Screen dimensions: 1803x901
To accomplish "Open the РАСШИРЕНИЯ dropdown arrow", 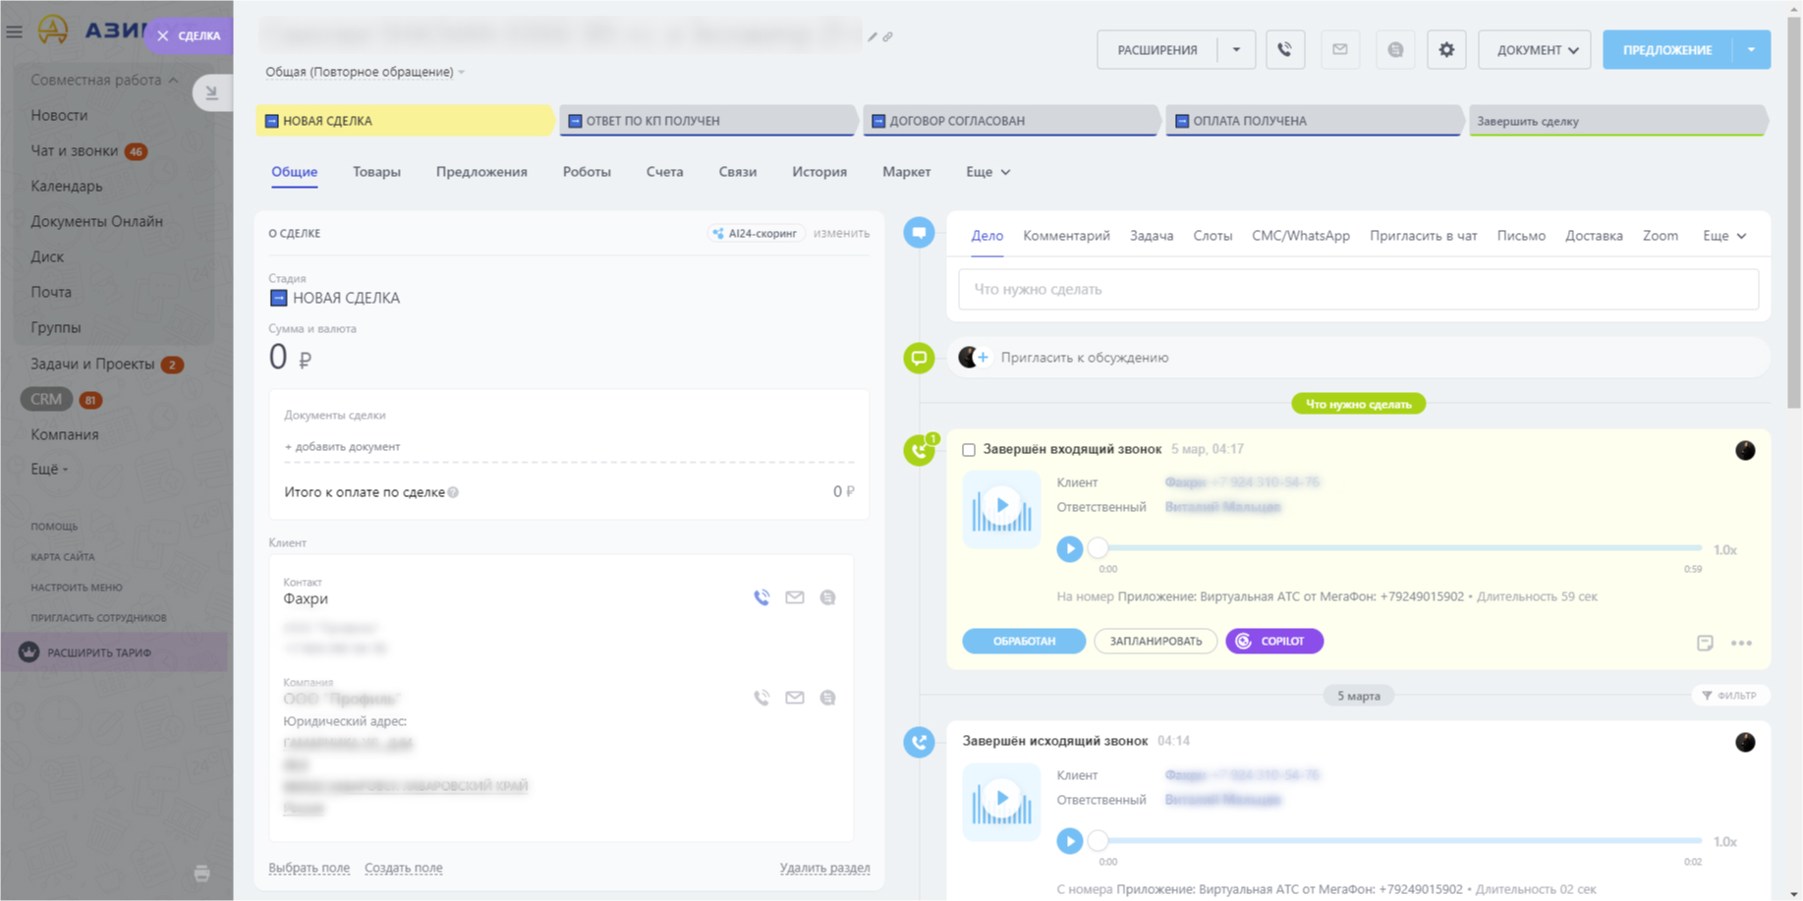I will (x=1236, y=49).
